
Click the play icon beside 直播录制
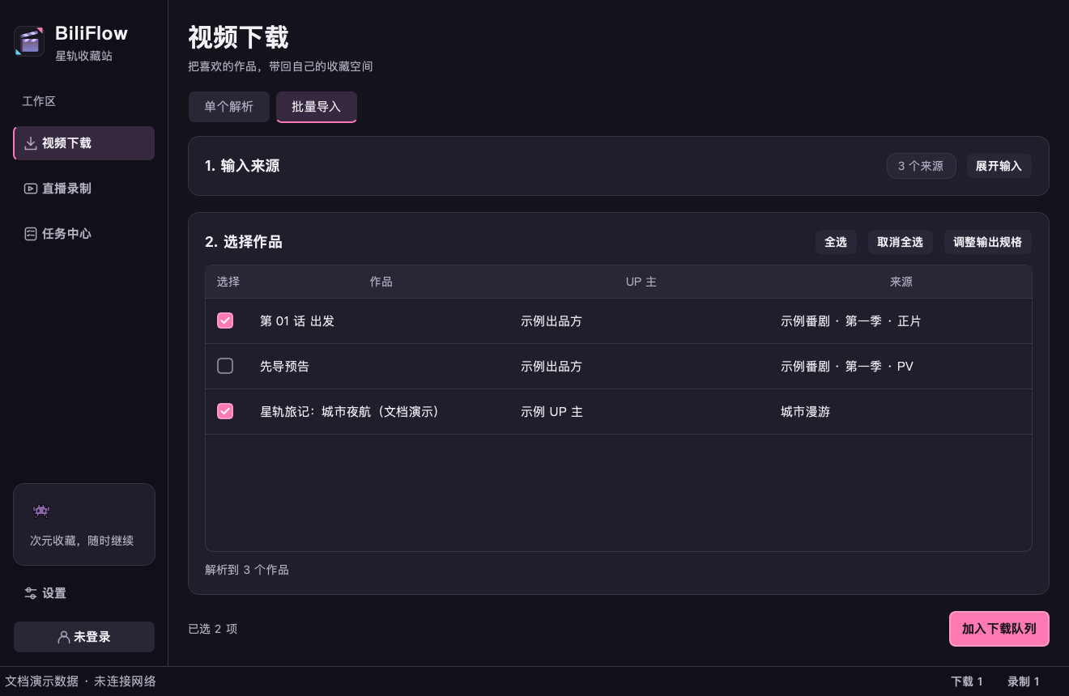[31, 189]
